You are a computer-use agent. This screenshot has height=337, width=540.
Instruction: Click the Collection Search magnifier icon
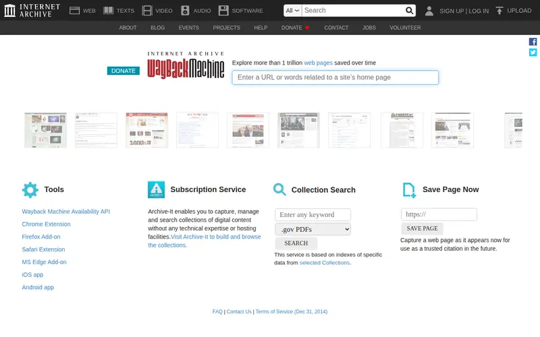tap(279, 189)
